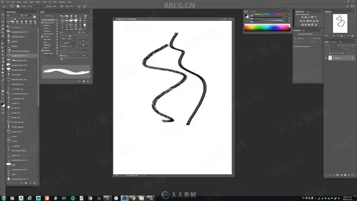Select the Rectangular Marquee tool
Viewport: 357px width, 201px height.
[3, 18]
